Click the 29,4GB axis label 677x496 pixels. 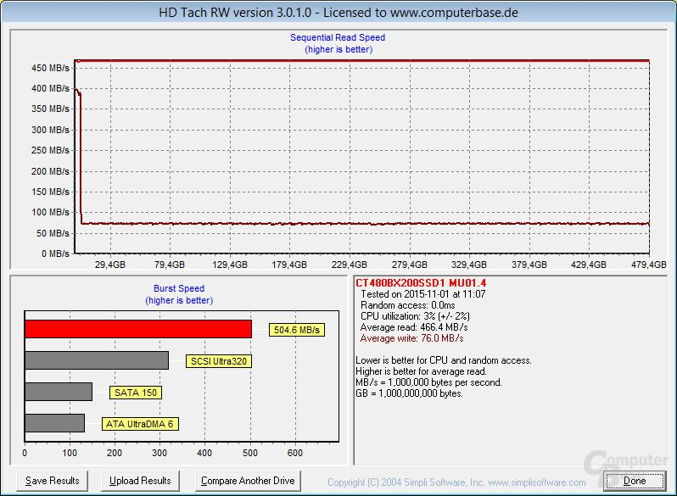[109, 265]
